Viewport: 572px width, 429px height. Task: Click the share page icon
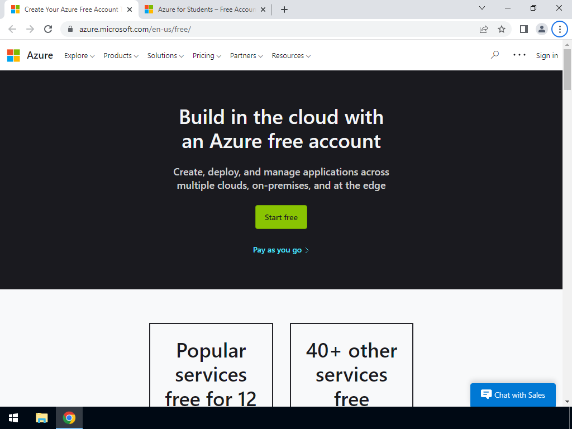click(x=484, y=29)
